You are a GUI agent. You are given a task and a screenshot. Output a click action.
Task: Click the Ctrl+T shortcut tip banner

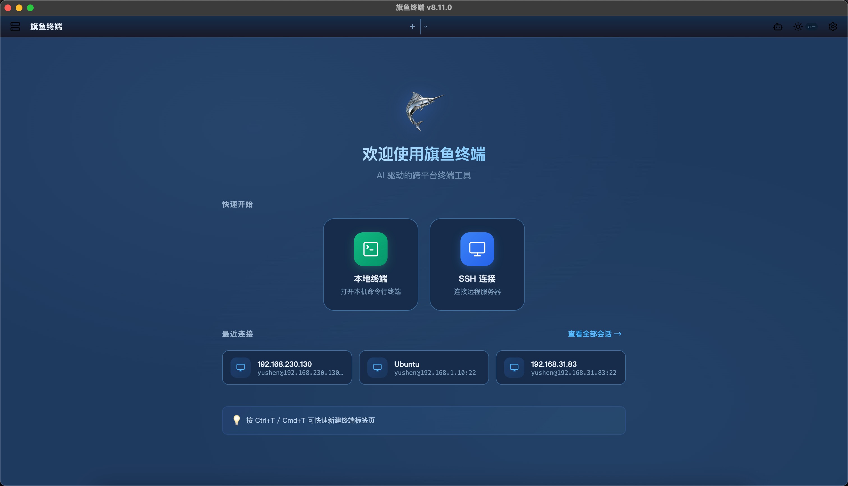423,420
